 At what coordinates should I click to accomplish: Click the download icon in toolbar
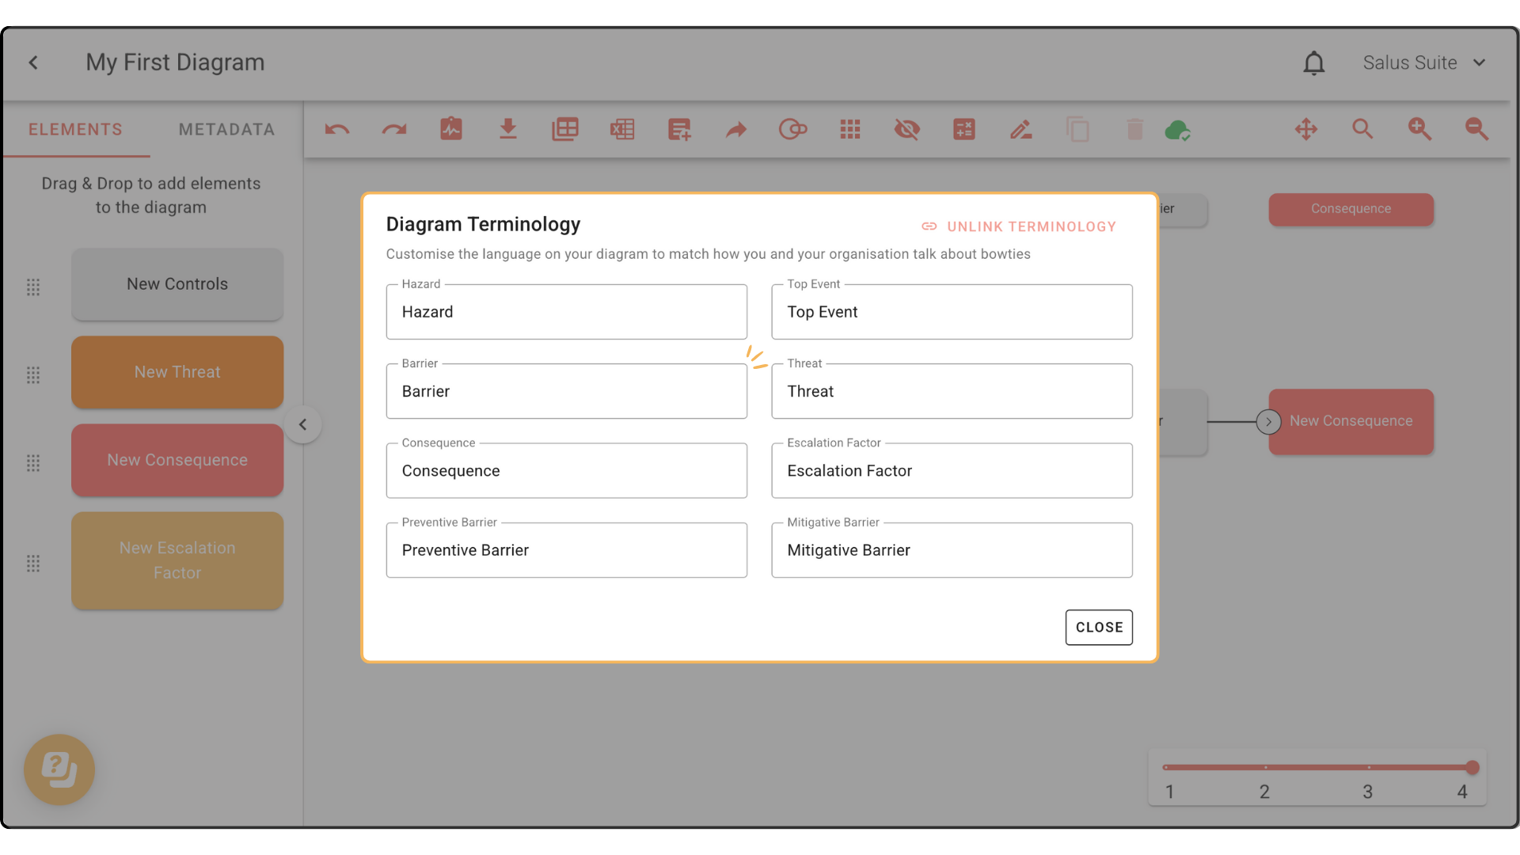[508, 129]
